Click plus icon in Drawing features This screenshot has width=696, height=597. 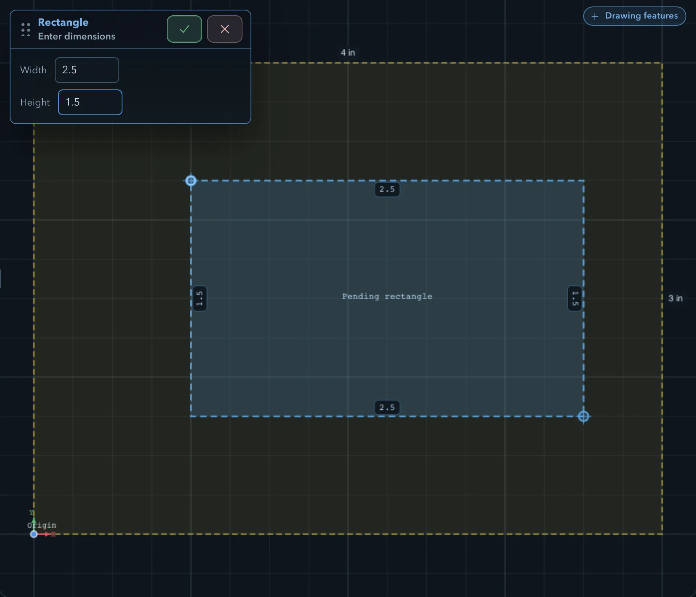coord(595,17)
